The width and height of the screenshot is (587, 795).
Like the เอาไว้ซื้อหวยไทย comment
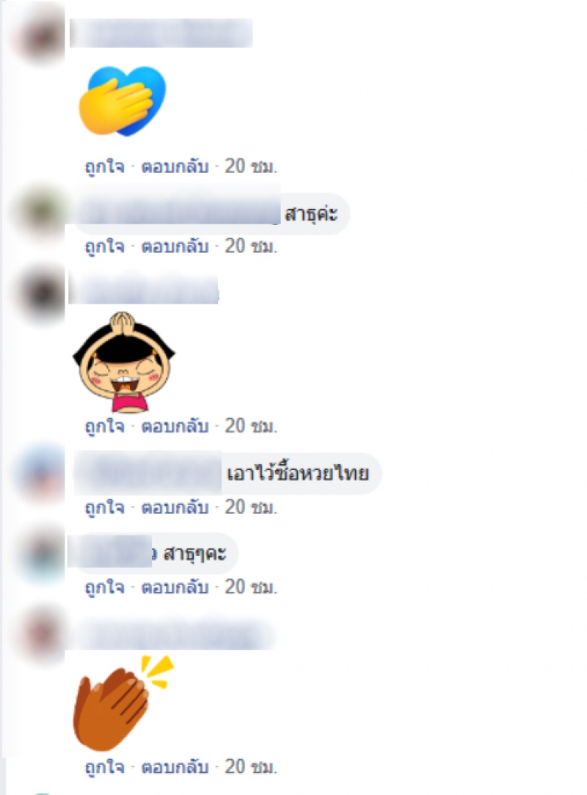point(104,507)
